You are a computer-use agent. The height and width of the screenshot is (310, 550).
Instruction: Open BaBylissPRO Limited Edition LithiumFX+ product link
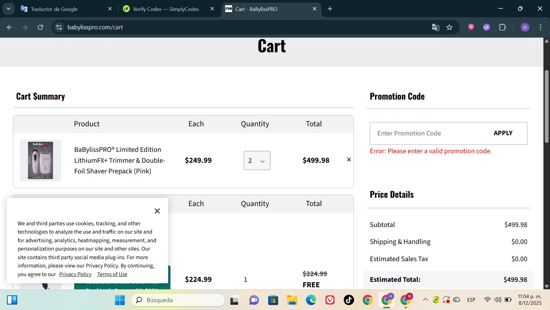(x=120, y=160)
